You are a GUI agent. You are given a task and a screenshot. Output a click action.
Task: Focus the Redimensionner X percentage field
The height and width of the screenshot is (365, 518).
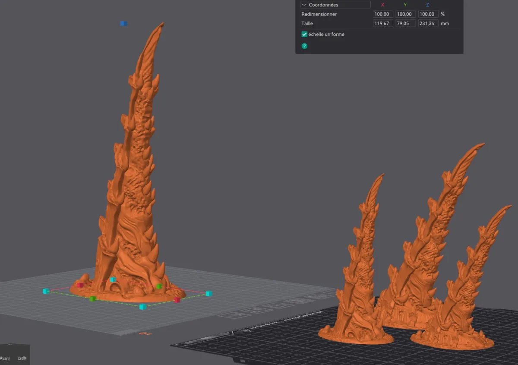pyautogui.click(x=383, y=14)
